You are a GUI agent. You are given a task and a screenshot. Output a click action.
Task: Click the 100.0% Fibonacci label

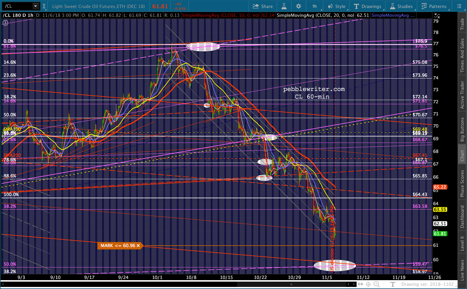point(11,195)
